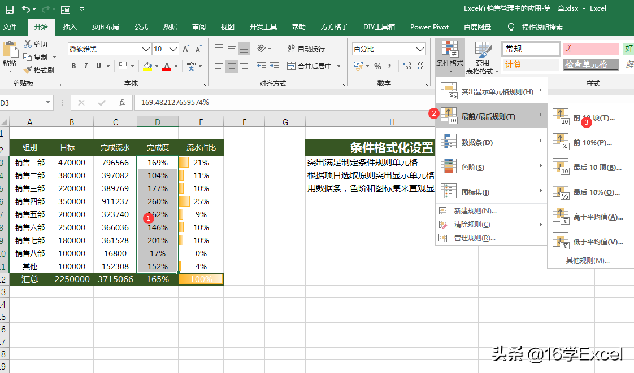The image size is (634, 373).
Task: Choose New Rule (新建规则)
Action: click(491, 210)
